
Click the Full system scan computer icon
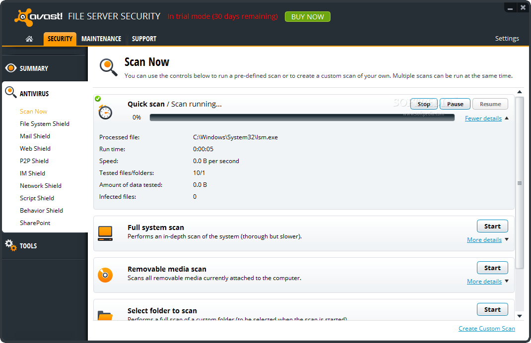click(x=105, y=233)
